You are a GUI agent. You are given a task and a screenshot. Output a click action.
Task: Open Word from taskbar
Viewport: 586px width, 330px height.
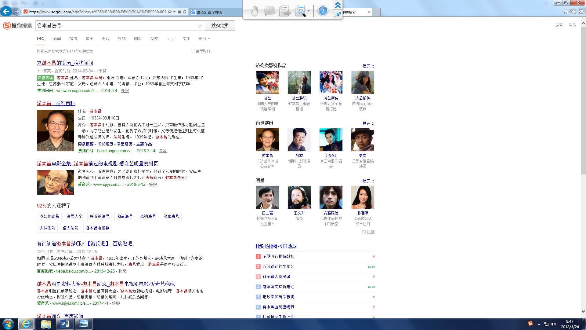click(x=65, y=324)
